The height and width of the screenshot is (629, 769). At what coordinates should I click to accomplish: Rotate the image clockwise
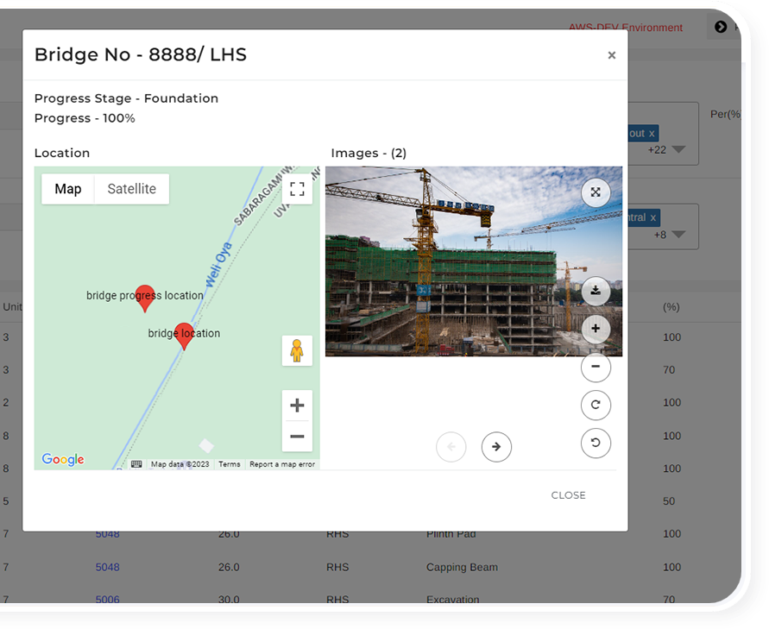596,406
